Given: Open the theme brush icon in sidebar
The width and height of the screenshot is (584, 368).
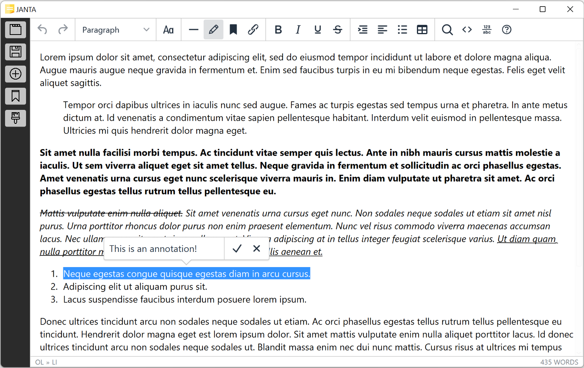Looking at the screenshot, I should click(16, 118).
